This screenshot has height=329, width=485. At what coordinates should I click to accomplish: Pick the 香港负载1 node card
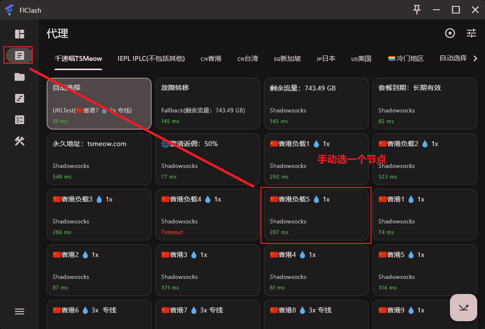(316, 159)
